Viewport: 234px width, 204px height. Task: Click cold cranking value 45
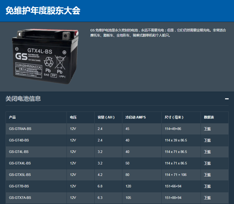click(x=127, y=129)
